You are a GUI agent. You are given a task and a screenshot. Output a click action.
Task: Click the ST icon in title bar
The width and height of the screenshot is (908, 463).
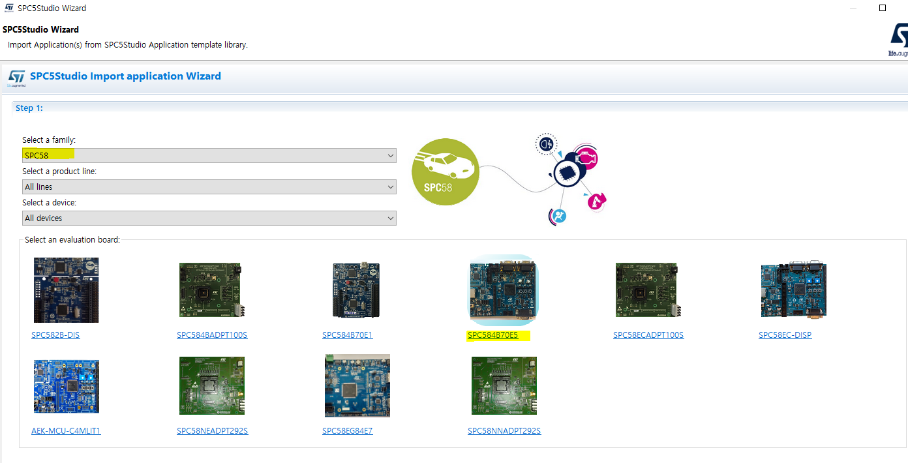pos(9,8)
